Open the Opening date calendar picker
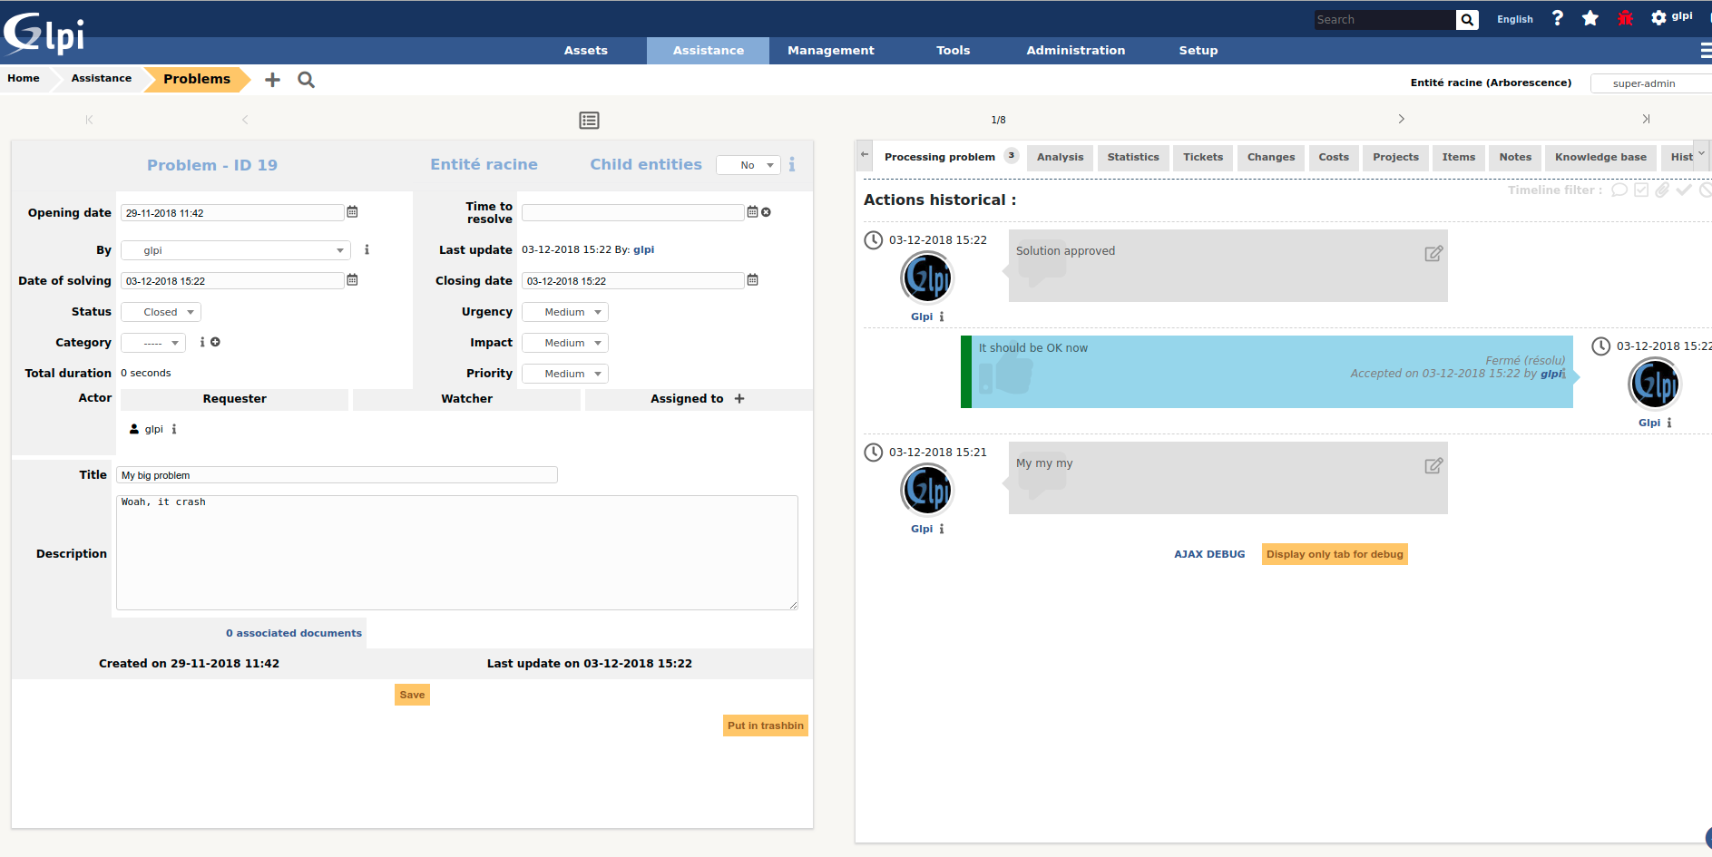Image resolution: width=1712 pixels, height=857 pixels. pos(352,212)
